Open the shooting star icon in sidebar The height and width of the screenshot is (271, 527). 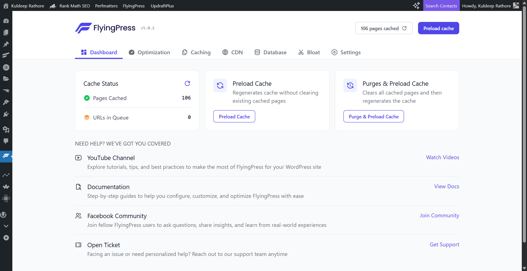[6, 90]
